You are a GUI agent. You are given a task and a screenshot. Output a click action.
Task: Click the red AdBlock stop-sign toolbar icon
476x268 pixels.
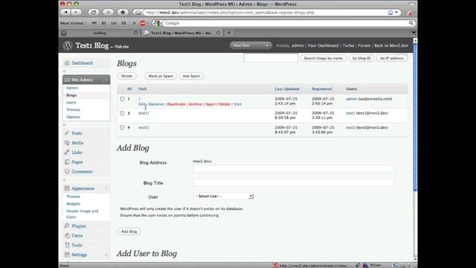pyautogui.click(x=143, y=23)
